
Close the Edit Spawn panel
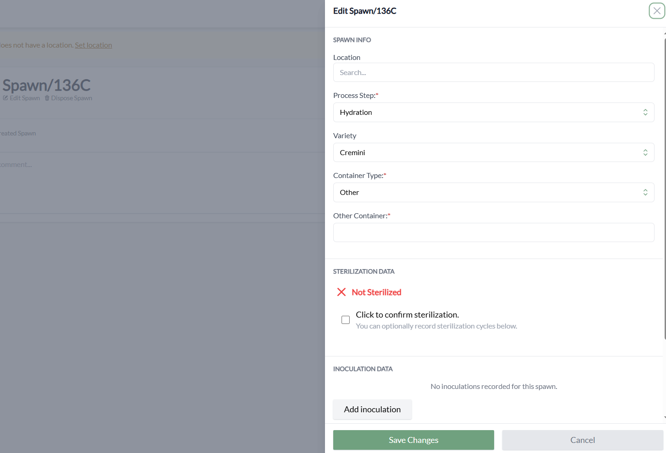656,11
